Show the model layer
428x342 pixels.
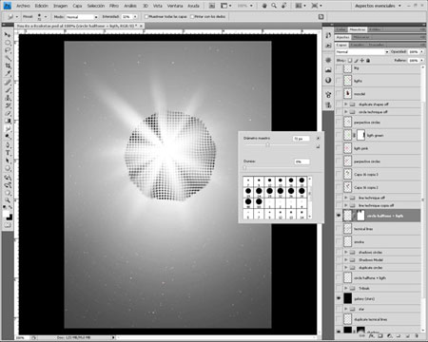pos(339,94)
